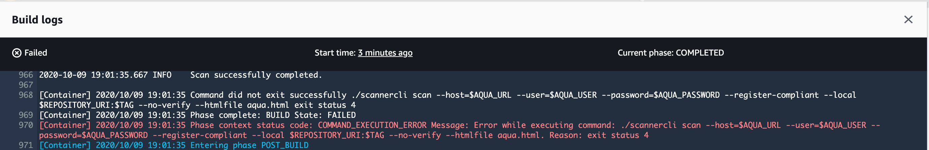929x150 pixels.
Task: Select line number 969 in the log
Action: [26, 115]
